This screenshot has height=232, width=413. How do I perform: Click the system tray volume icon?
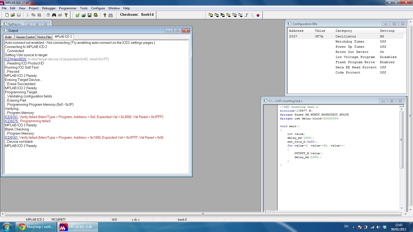378,227
